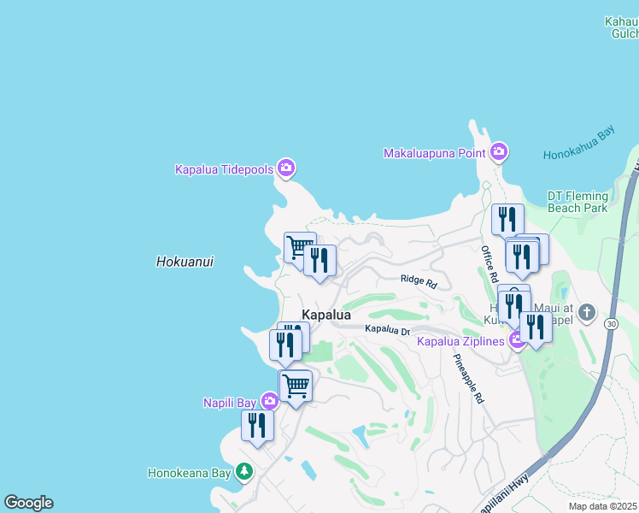Click the Kapalua Tidepools camera marker
Image resolution: width=639 pixels, height=513 pixels.
[x=286, y=168]
